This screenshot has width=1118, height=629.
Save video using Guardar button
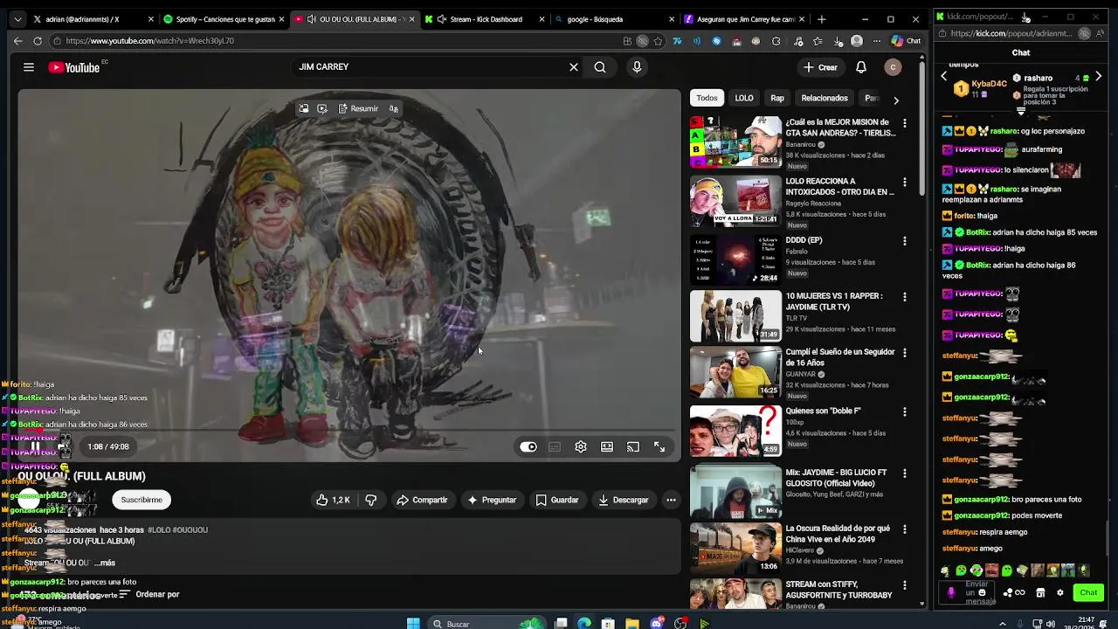coord(556,500)
